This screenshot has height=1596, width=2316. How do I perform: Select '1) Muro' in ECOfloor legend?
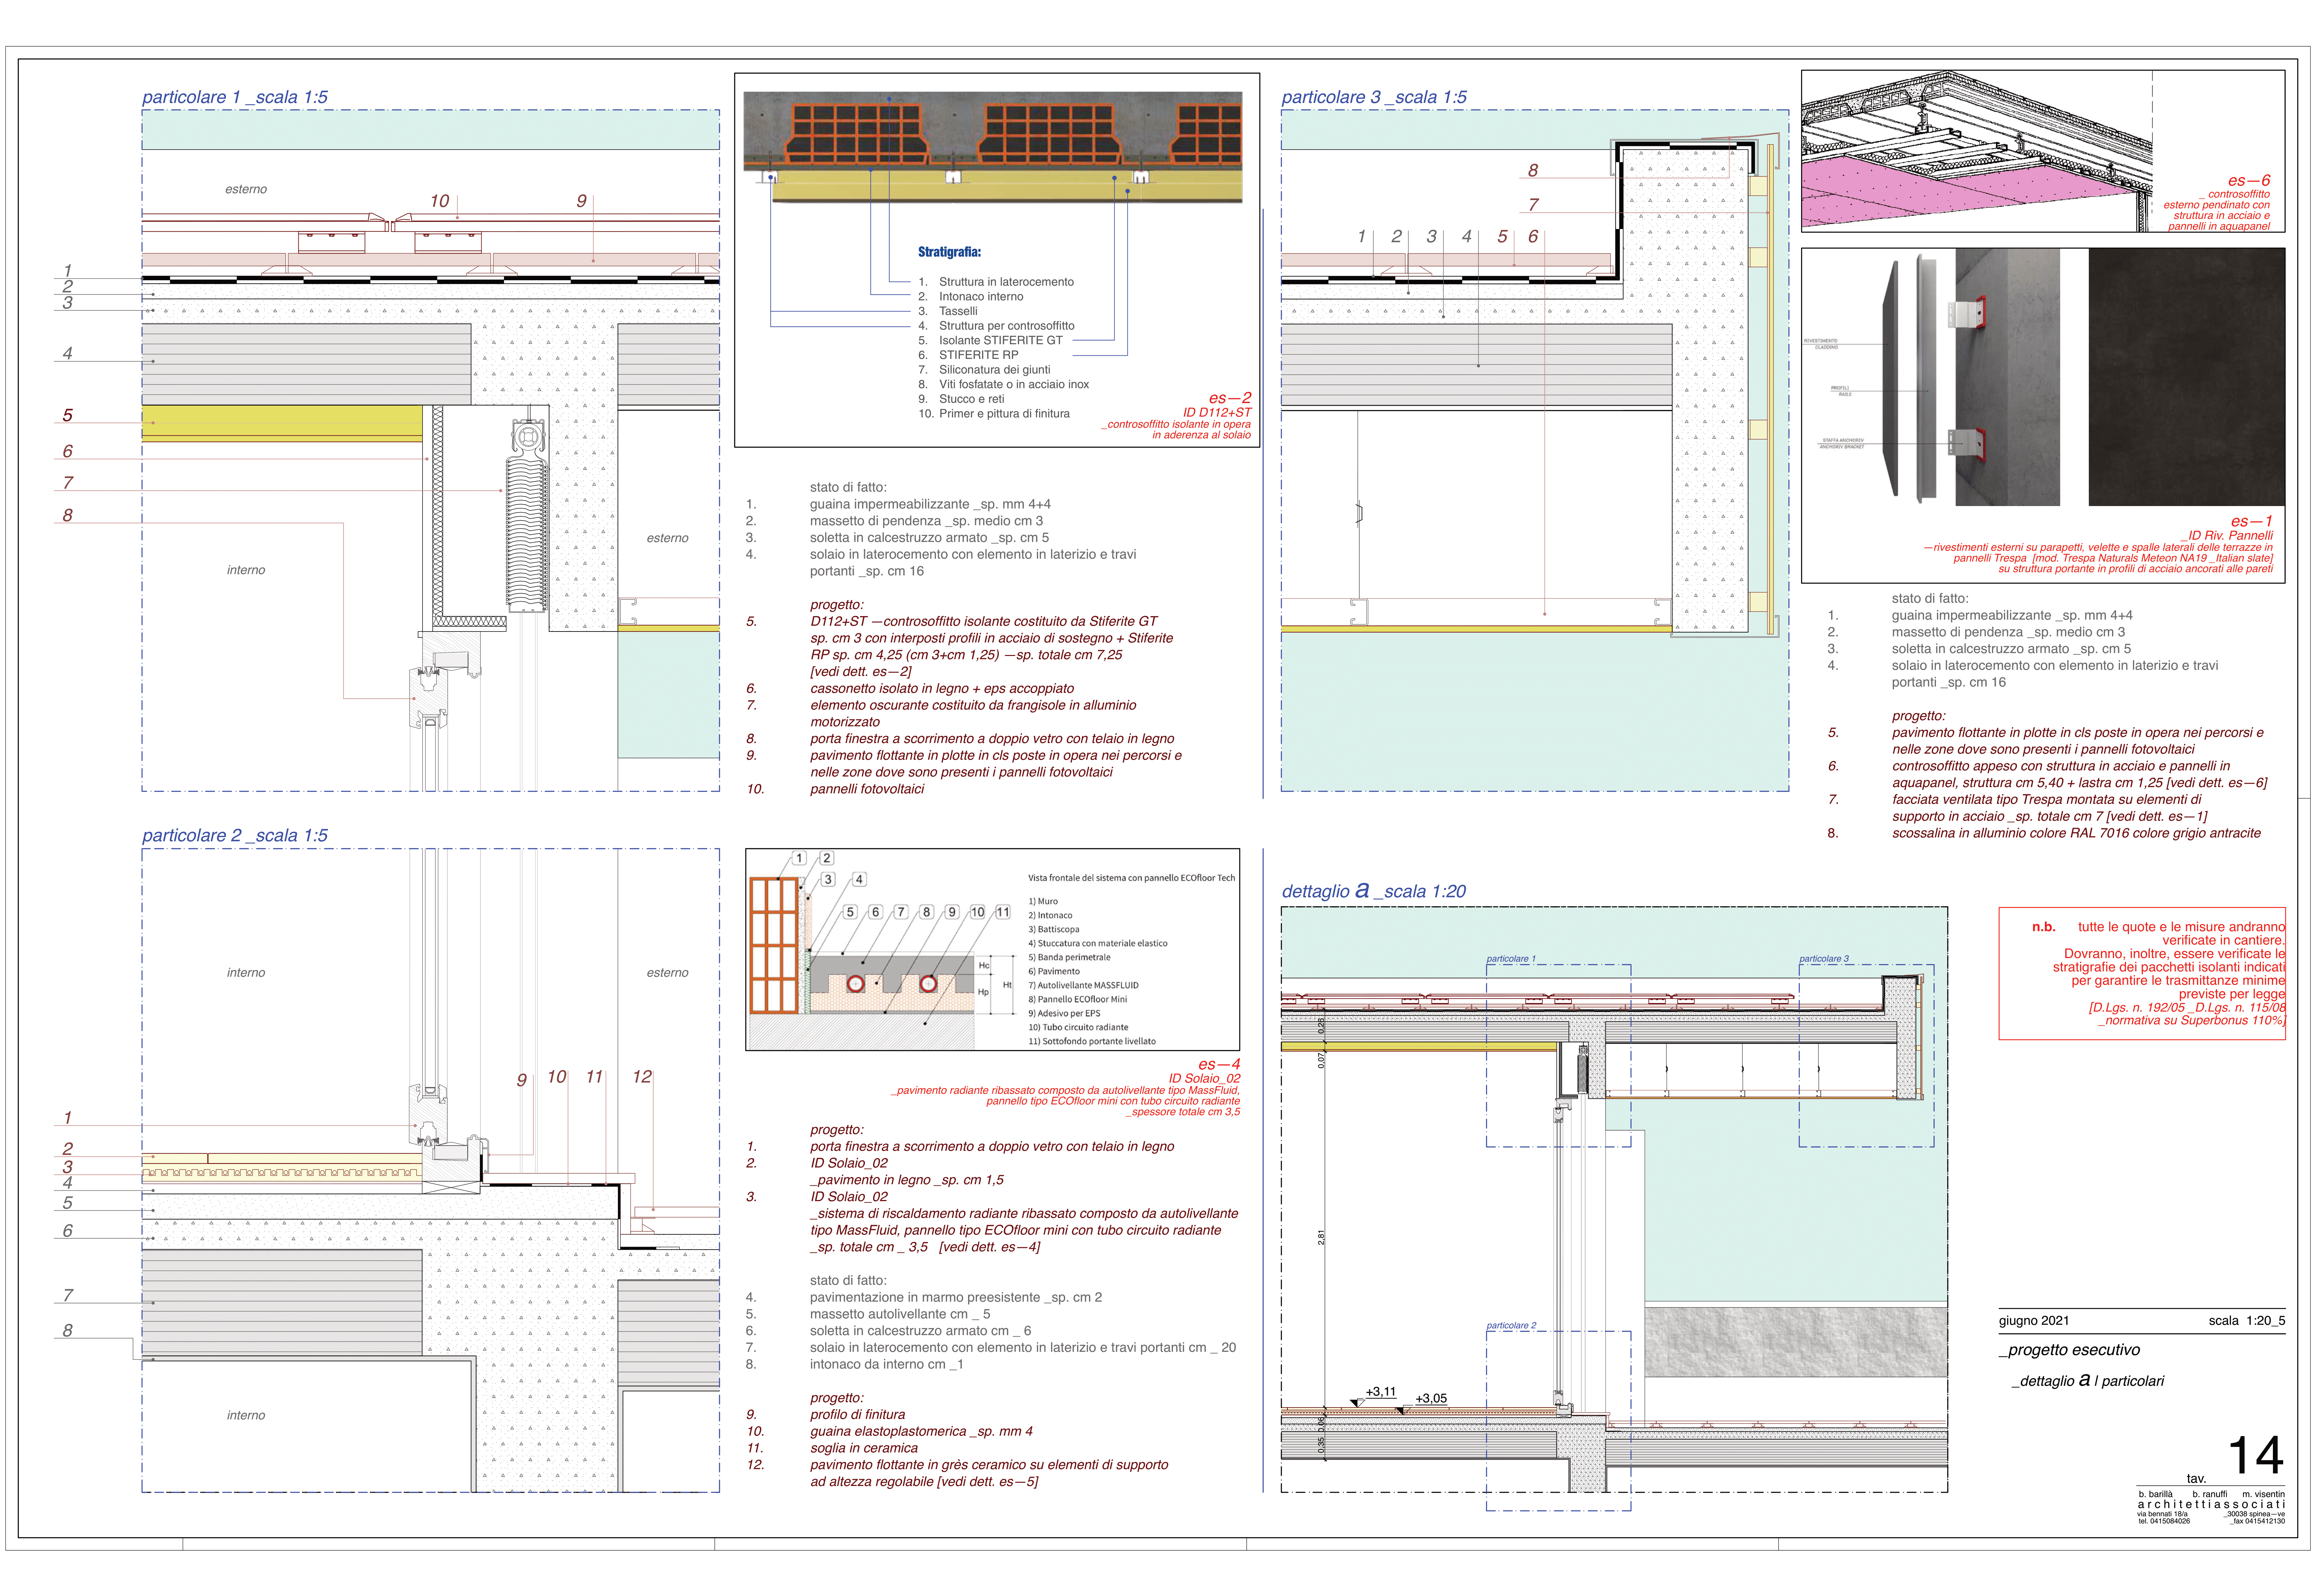tap(1043, 901)
